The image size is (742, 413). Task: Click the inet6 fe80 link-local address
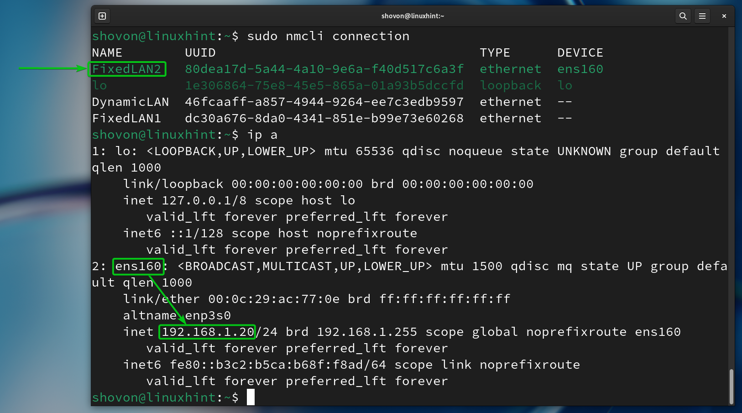pos(278,365)
